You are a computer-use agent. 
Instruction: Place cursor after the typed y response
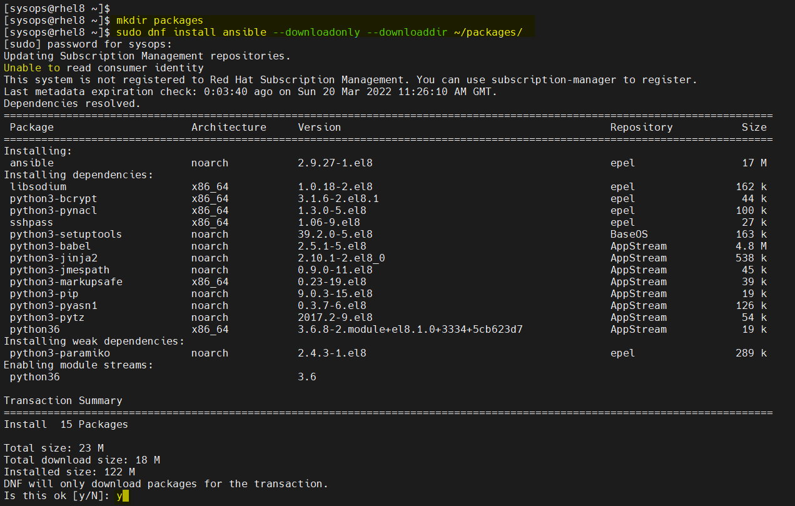click(125, 495)
